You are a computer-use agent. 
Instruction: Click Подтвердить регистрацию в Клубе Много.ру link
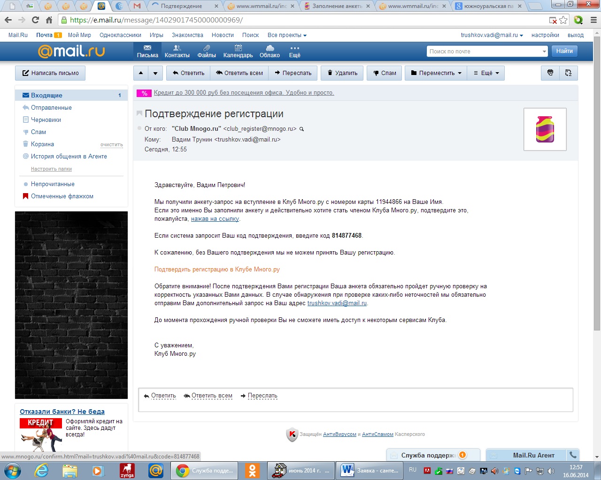tap(217, 270)
